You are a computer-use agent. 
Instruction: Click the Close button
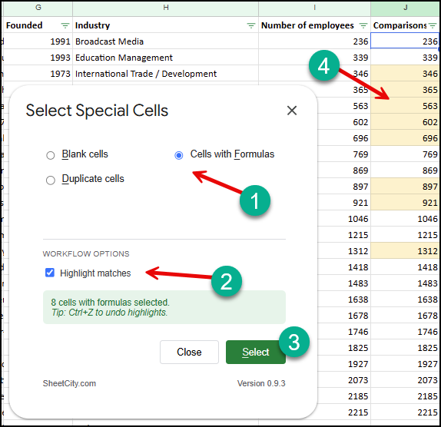[x=189, y=352]
